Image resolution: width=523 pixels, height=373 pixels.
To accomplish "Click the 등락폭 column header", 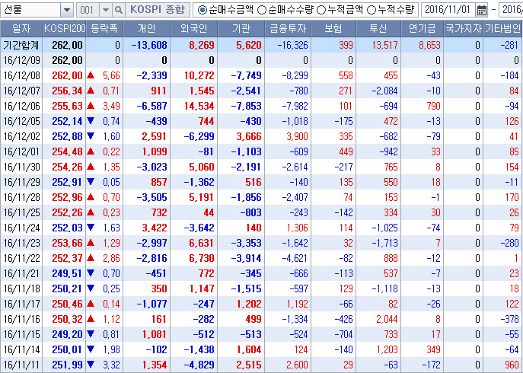I will click(x=104, y=29).
